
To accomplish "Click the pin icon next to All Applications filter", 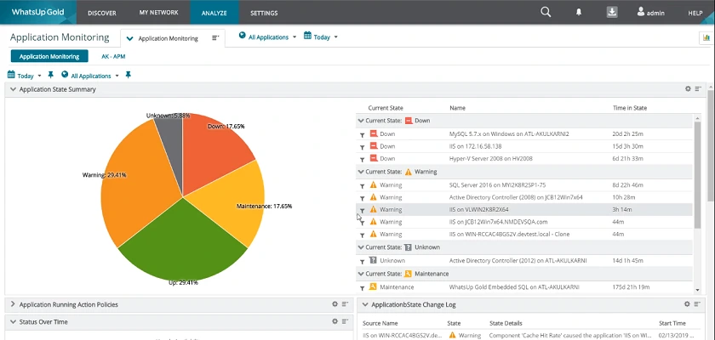I will (129, 75).
